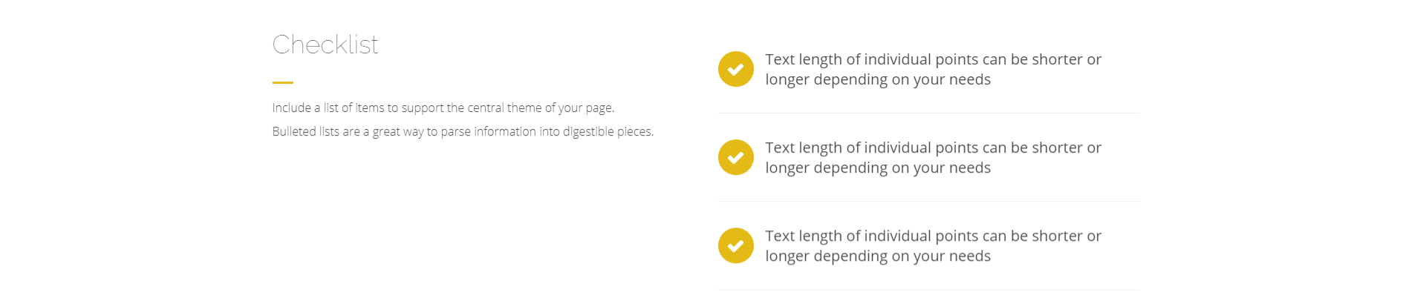This screenshot has height=298, width=1403.
Task: Click the yellow accent line under Checklist
Action: click(283, 82)
